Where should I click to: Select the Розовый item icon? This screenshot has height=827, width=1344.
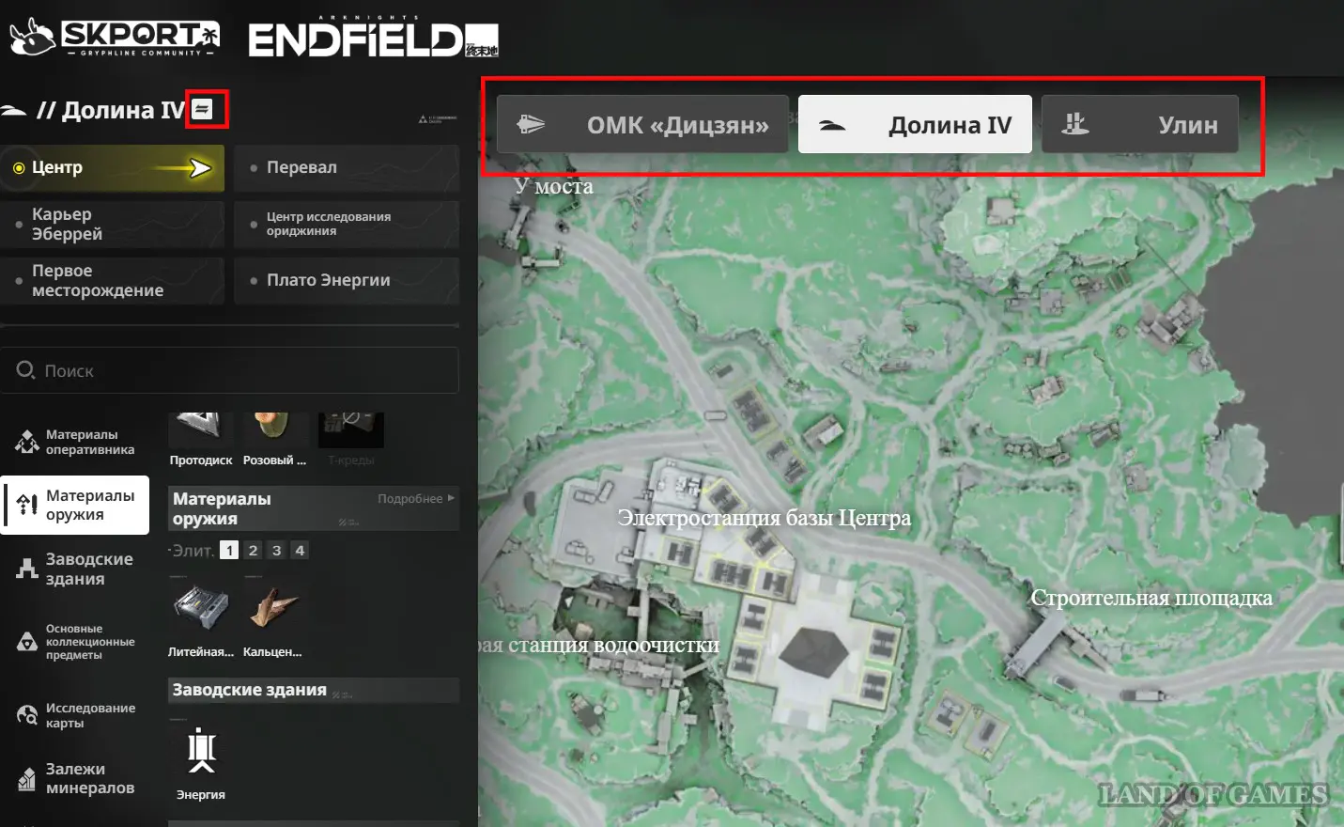(274, 427)
